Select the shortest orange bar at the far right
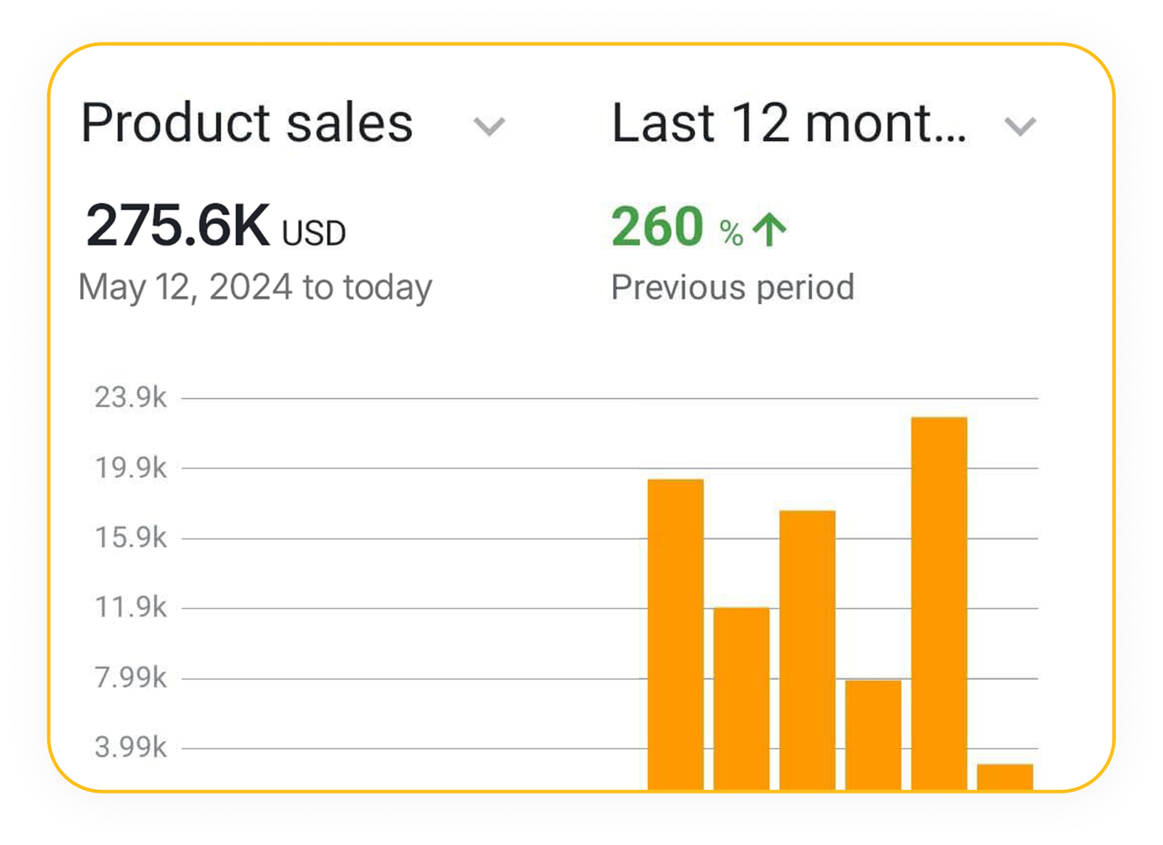 1005,777
